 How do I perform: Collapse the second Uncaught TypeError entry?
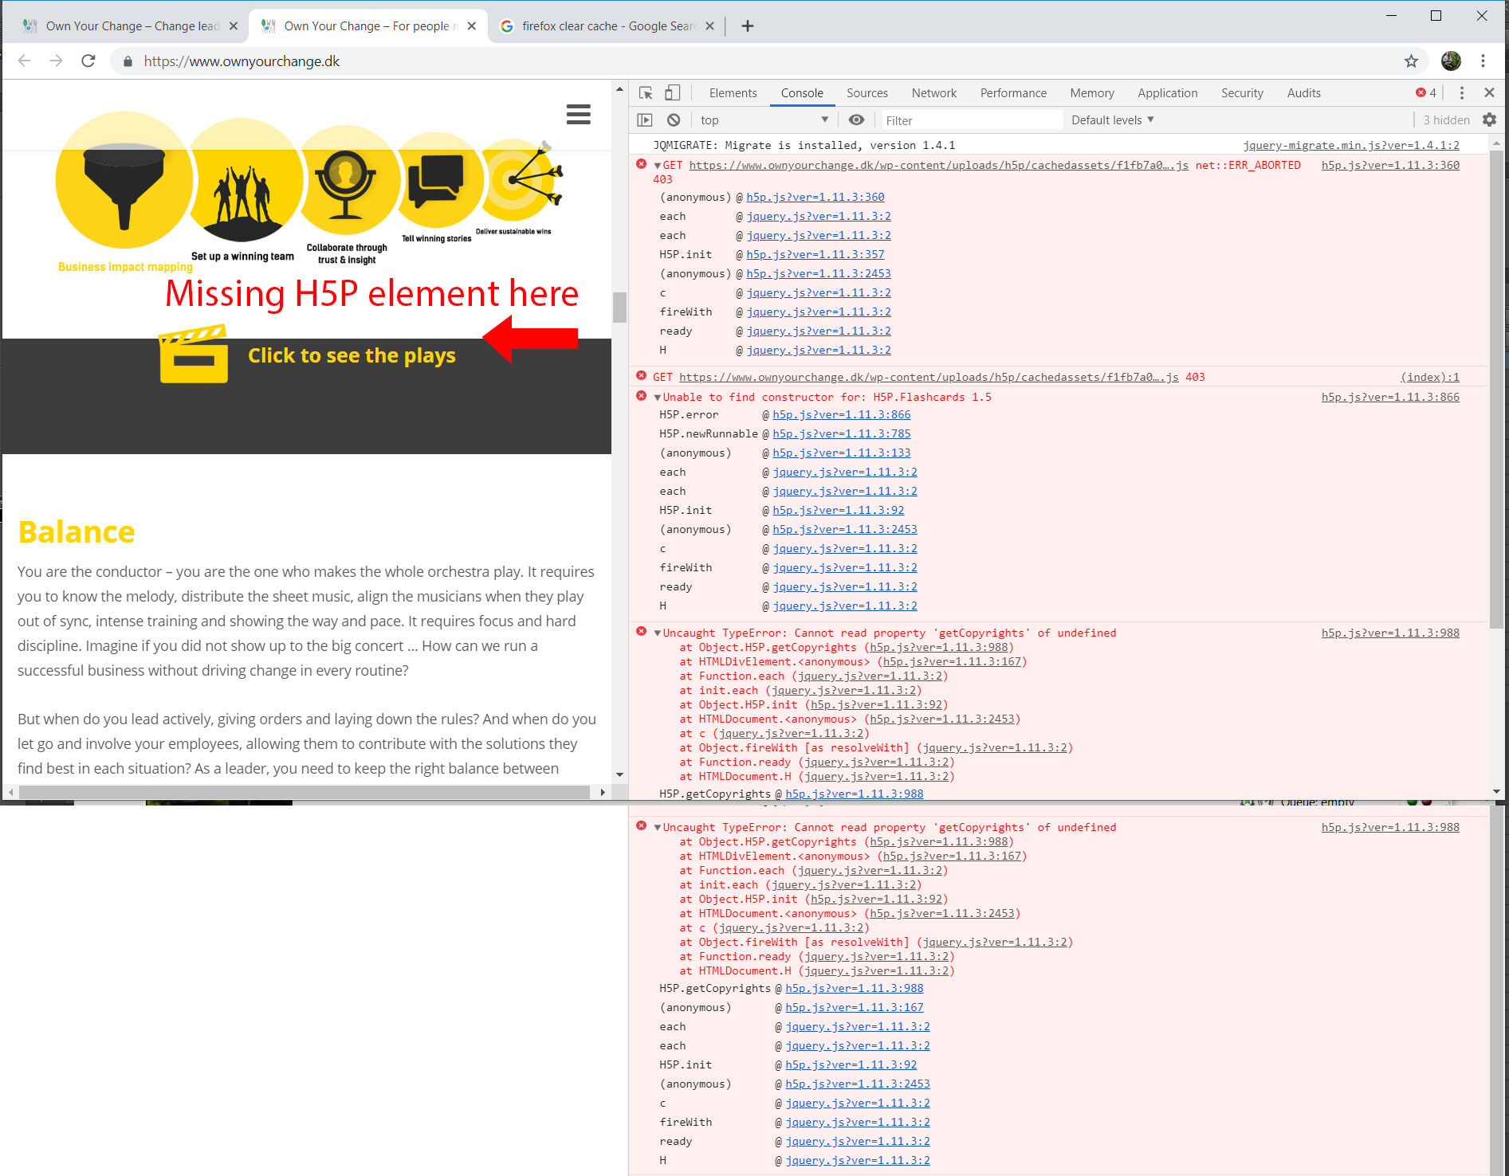click(658, 828)
